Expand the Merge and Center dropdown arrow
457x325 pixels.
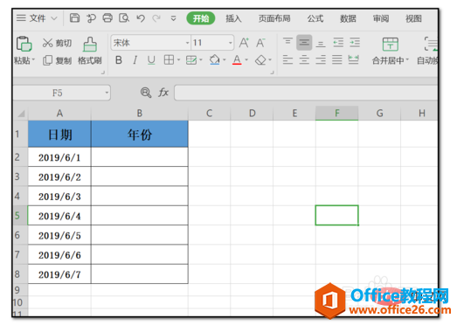tap(407, 60)
